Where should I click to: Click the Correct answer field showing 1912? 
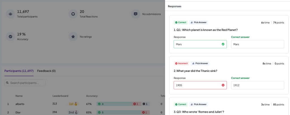[257, 85]
